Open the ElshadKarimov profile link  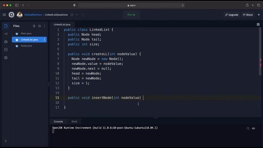(x=33, y=15)
